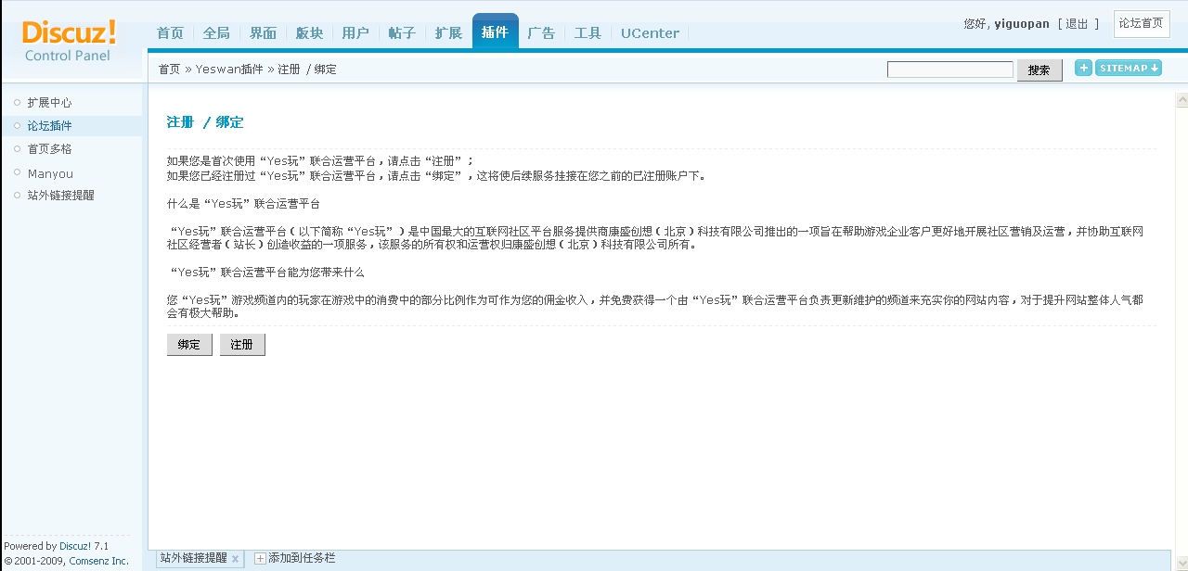Click the Comsenz Inc. footer link
Screen dimensions: 1188x571
pos(98,561)
